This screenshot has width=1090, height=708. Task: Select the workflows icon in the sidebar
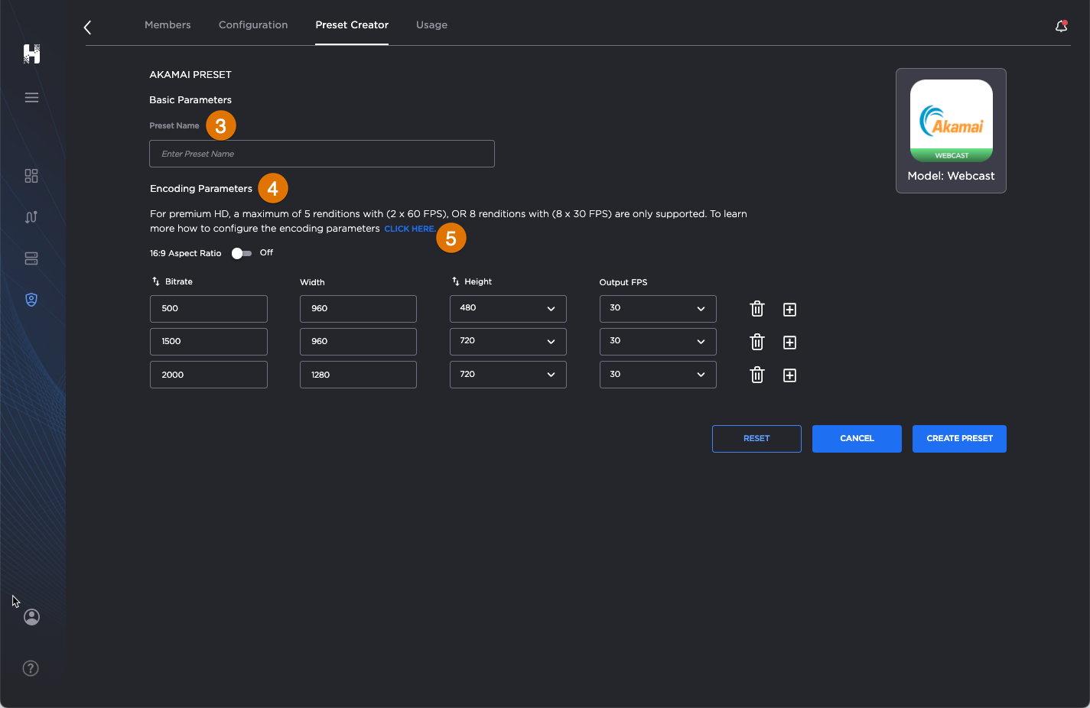[31, 217]
